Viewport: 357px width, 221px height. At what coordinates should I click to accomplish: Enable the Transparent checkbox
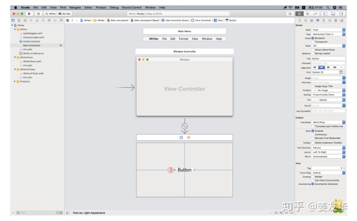312,42
